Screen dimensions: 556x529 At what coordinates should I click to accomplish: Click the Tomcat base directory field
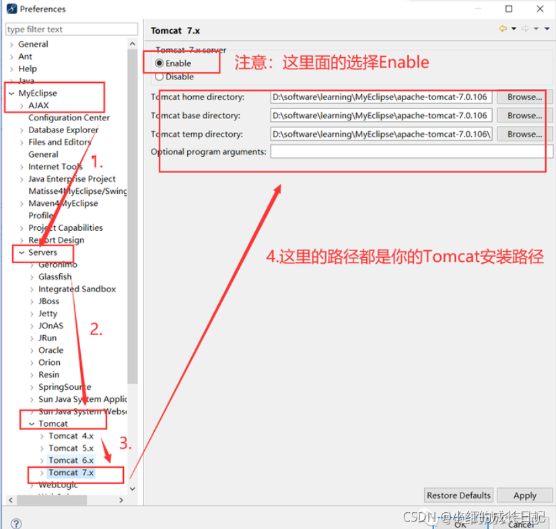381,116
